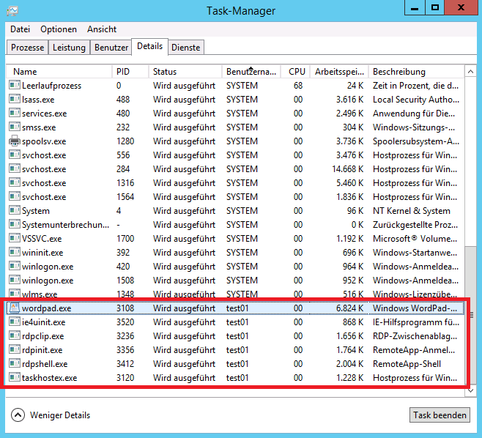Screen dimensions: 482x438
Task: Select the ie4uinit.exe process icon
Action: [14, 322]
